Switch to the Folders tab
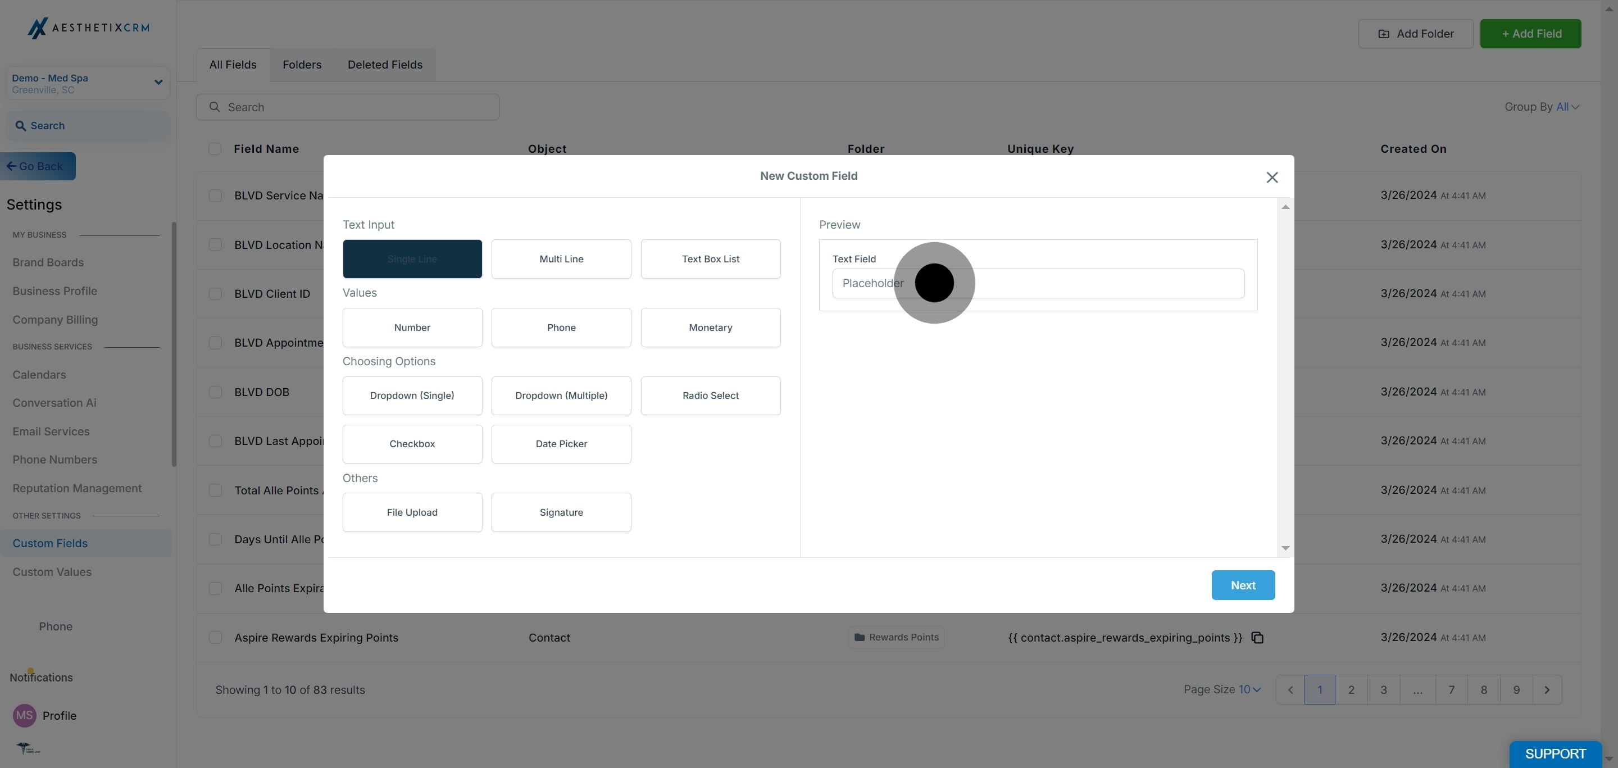 pyautogui.click(x=302, y=65)
